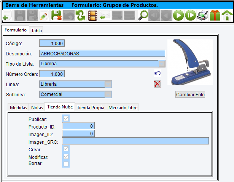Jump to last record with green skip icon
The height and width of the screenshot is (182, 234).
click(191, 15)
